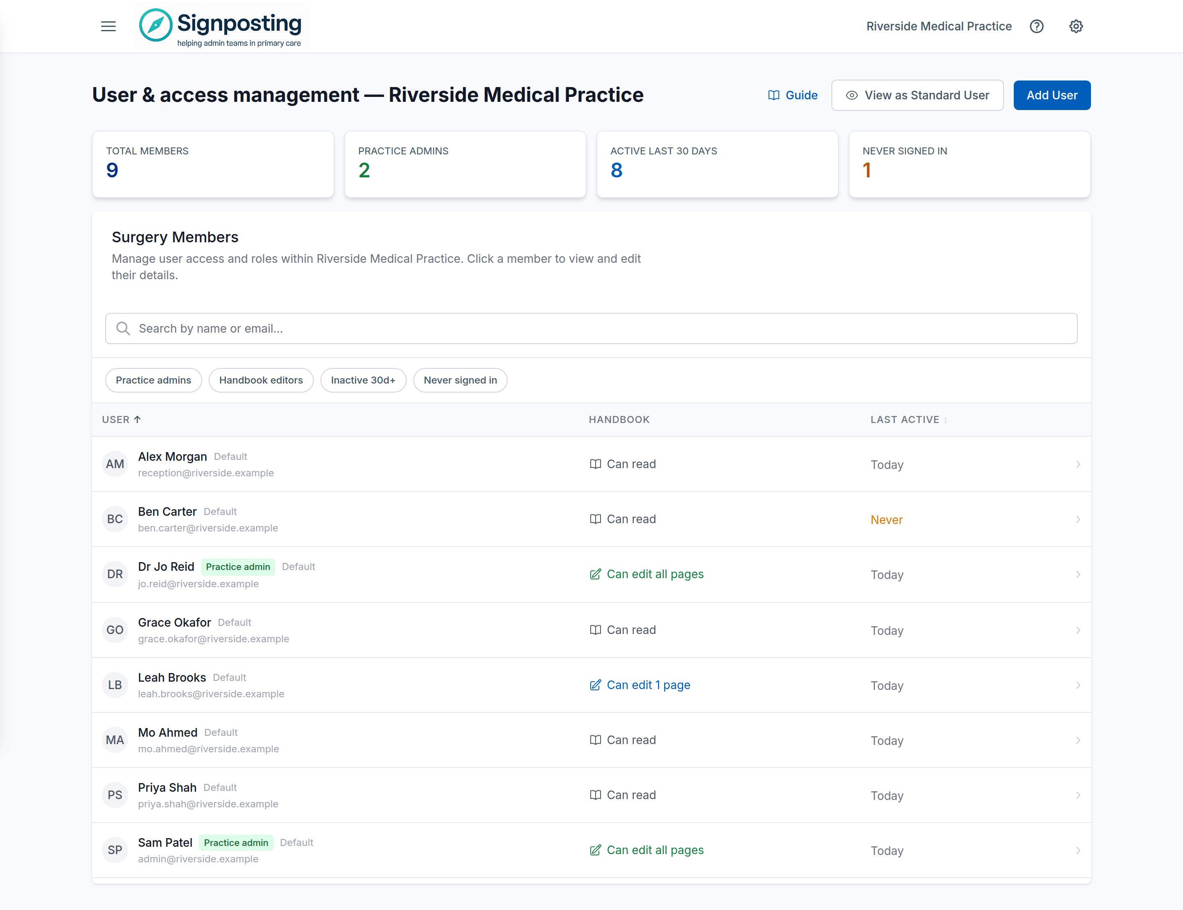The width and height of the screenshot is (1183, 910).
Task: Click the GO avatar for Grace Okafor
Action: coord(115,630)
